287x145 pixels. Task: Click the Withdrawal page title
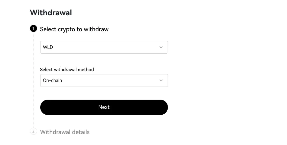tap(51, 13)
